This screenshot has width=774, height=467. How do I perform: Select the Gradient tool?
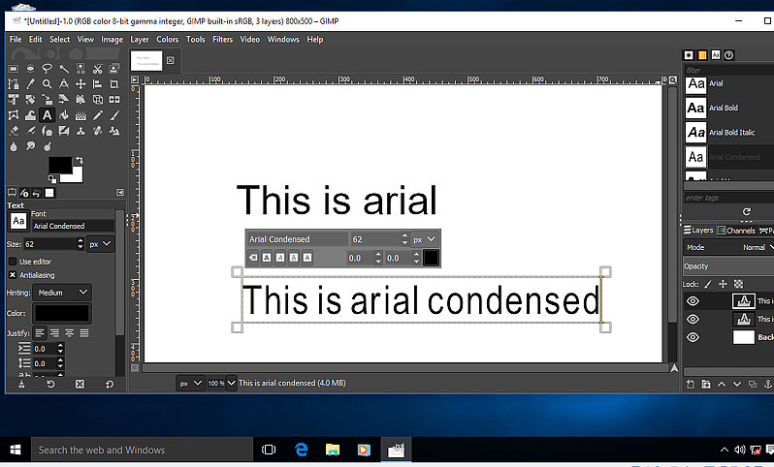click(81, 115)
